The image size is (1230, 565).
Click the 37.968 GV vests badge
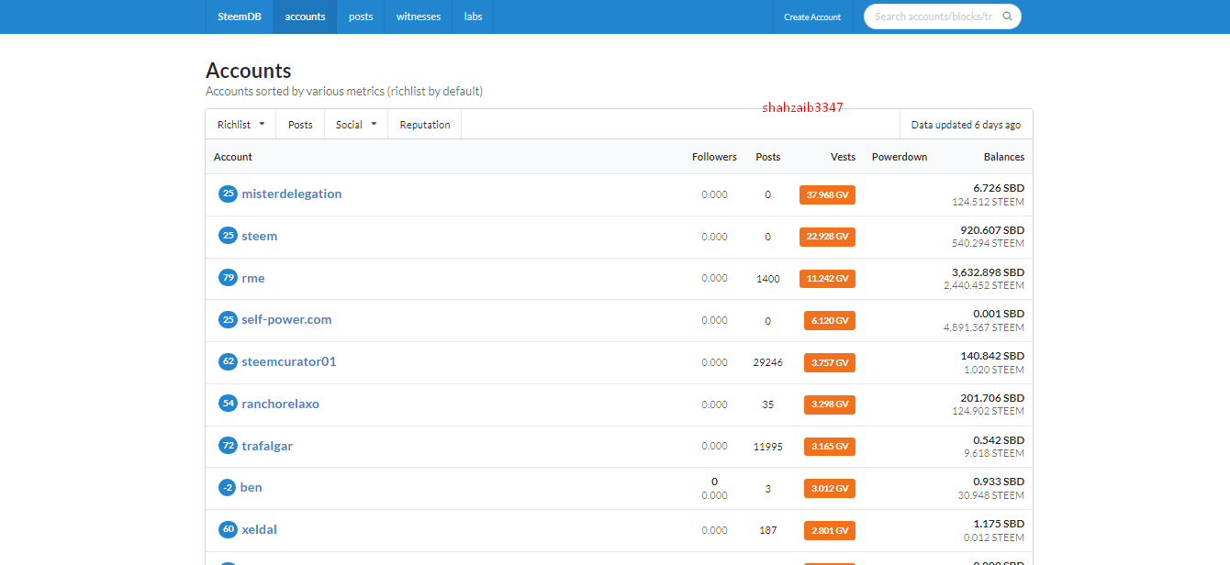pos(827,194)
